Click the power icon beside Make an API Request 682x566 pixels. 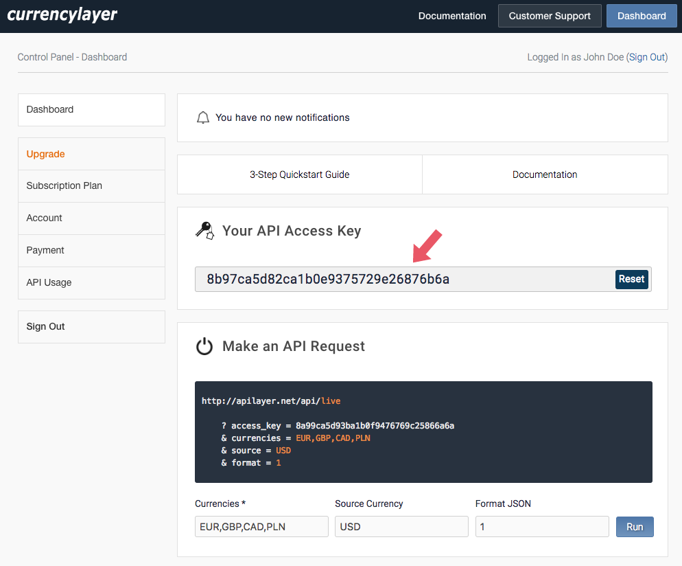[x=204, y=347]
